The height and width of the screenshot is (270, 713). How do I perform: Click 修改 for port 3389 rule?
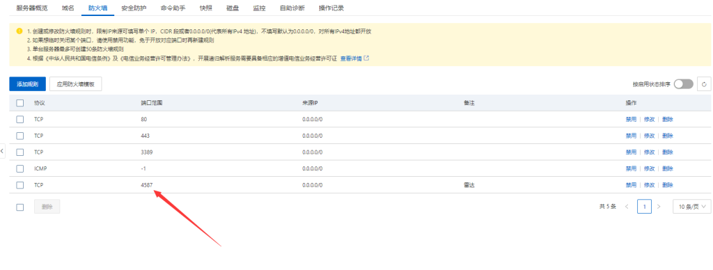(650, 152)
